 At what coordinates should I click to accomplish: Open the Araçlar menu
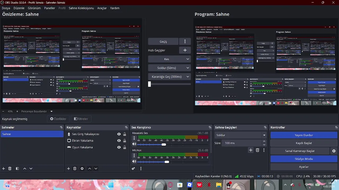point(102,8)
